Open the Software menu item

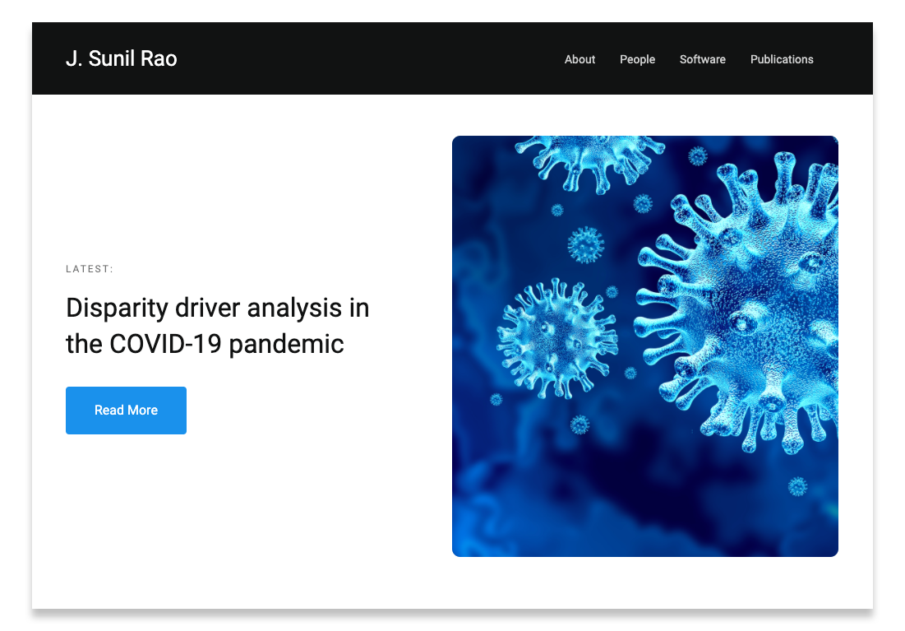(703, 59)
